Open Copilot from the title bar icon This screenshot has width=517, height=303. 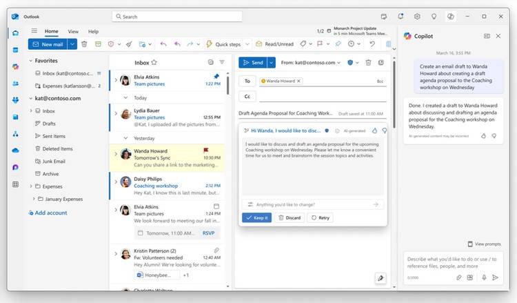pyautogui.click(x=450, y=17)
